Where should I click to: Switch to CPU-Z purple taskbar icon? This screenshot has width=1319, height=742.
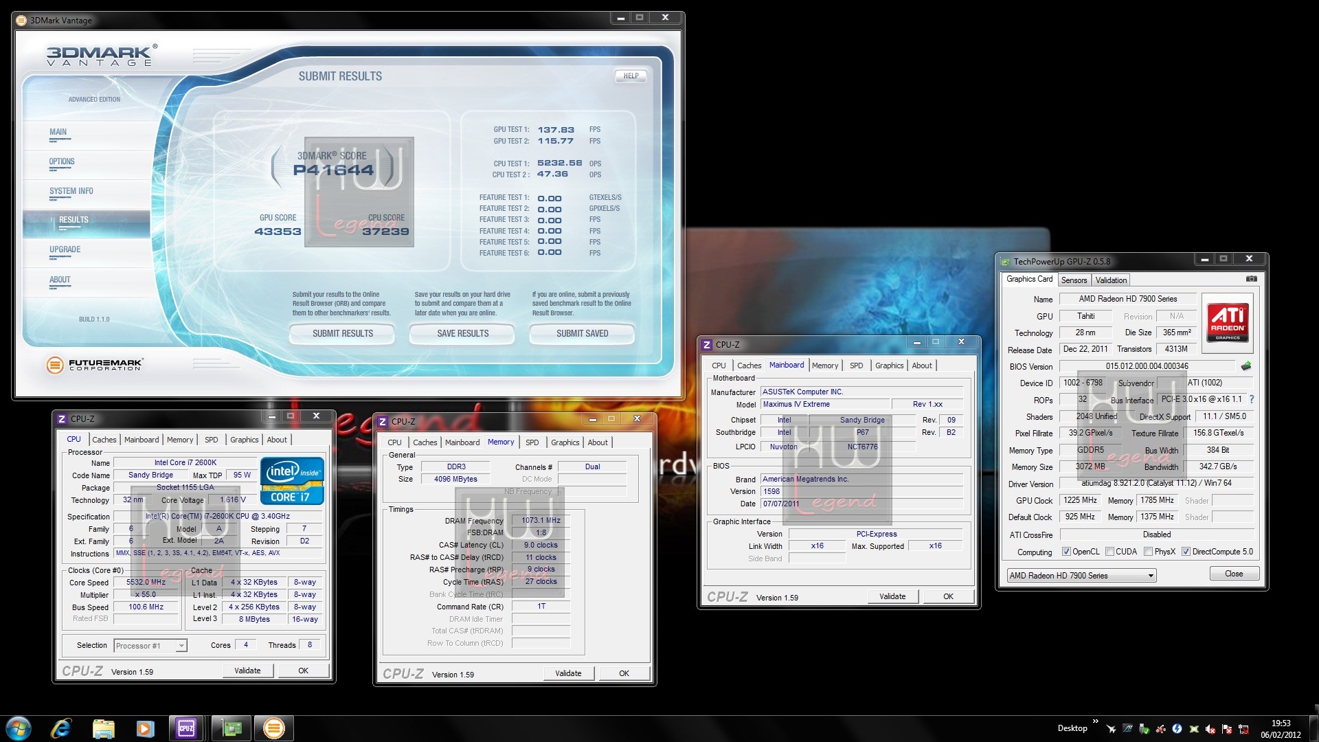tap(186, 728)
